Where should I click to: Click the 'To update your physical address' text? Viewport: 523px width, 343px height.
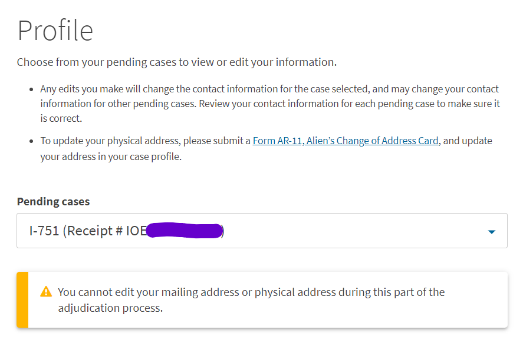[x=145, y=141]
